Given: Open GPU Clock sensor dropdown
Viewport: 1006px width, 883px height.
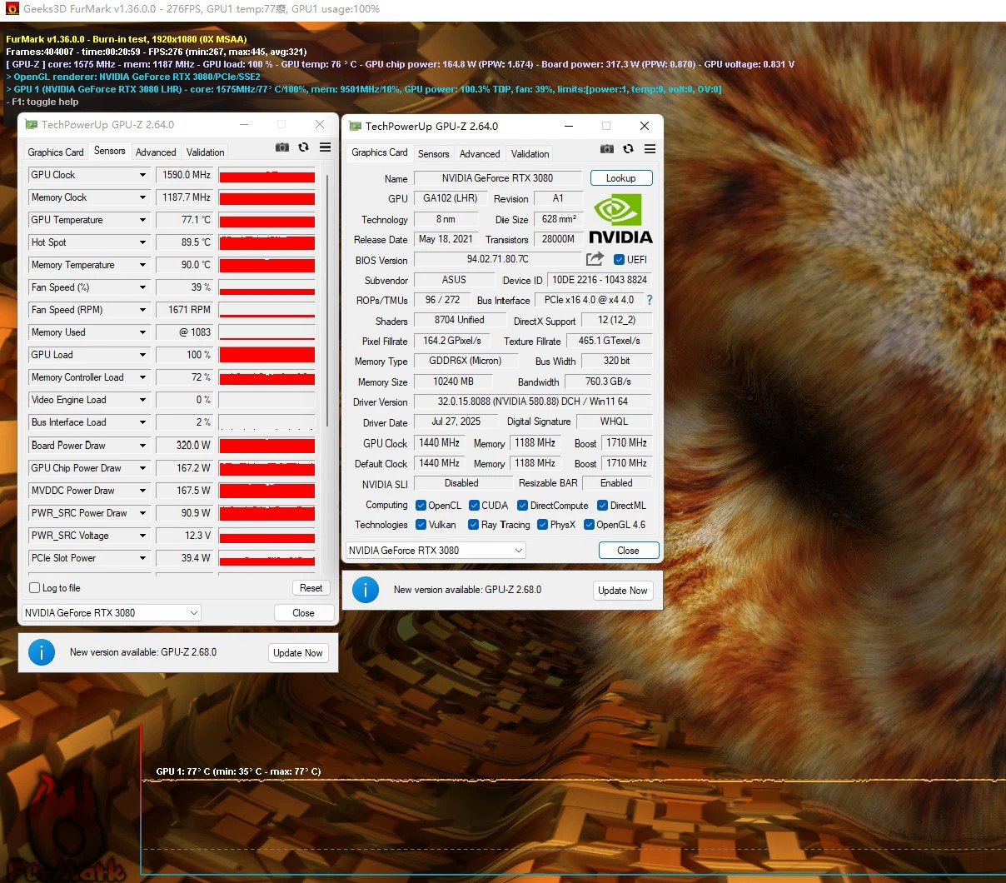Looking at the screenshot, I should pos(142,175).
